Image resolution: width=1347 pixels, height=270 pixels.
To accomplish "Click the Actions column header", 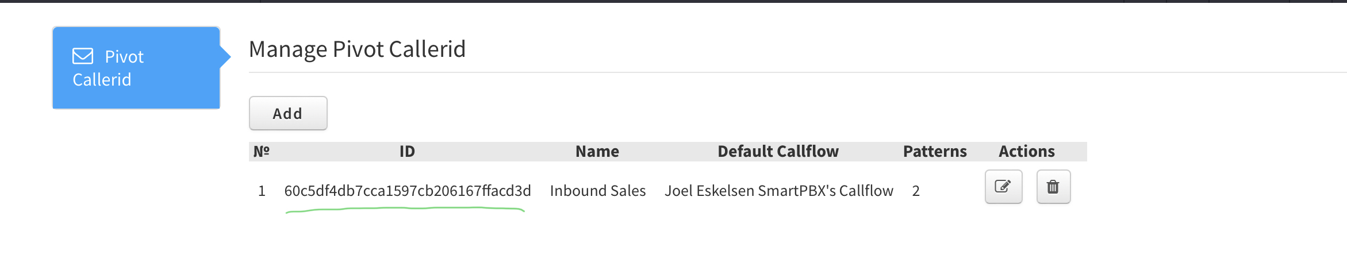I will click(1026, 152).
